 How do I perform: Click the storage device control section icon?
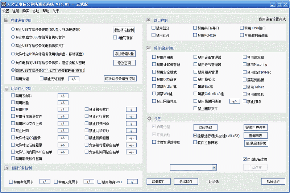(x=6, y=20)
